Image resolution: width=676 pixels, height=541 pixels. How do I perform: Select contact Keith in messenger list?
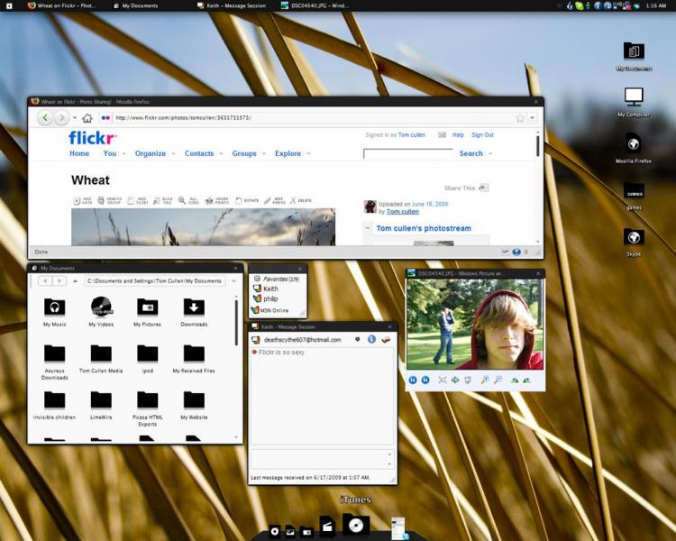click(x=266, y=289)
